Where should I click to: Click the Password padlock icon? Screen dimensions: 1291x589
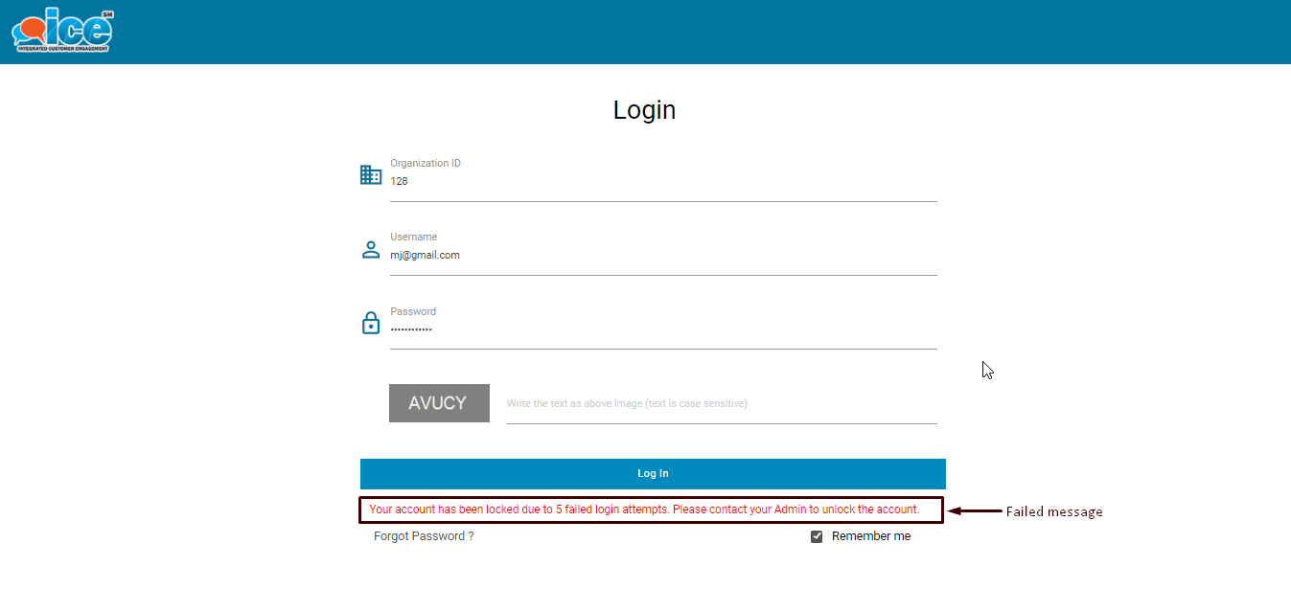click(x=371, y=323)
